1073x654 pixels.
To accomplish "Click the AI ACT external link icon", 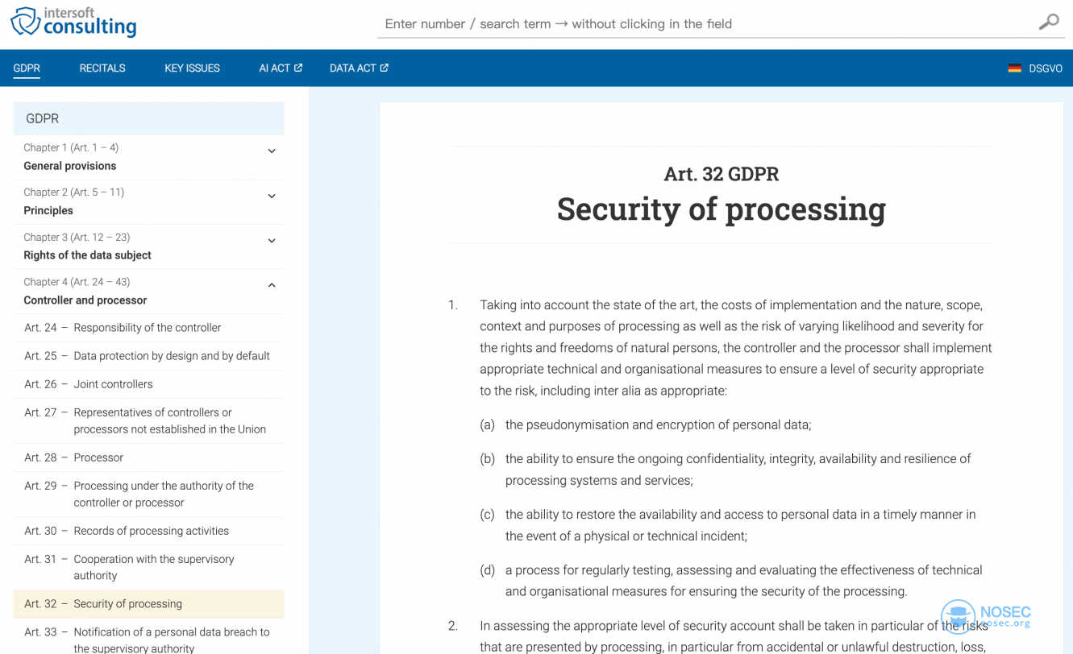I will [298, 68].
